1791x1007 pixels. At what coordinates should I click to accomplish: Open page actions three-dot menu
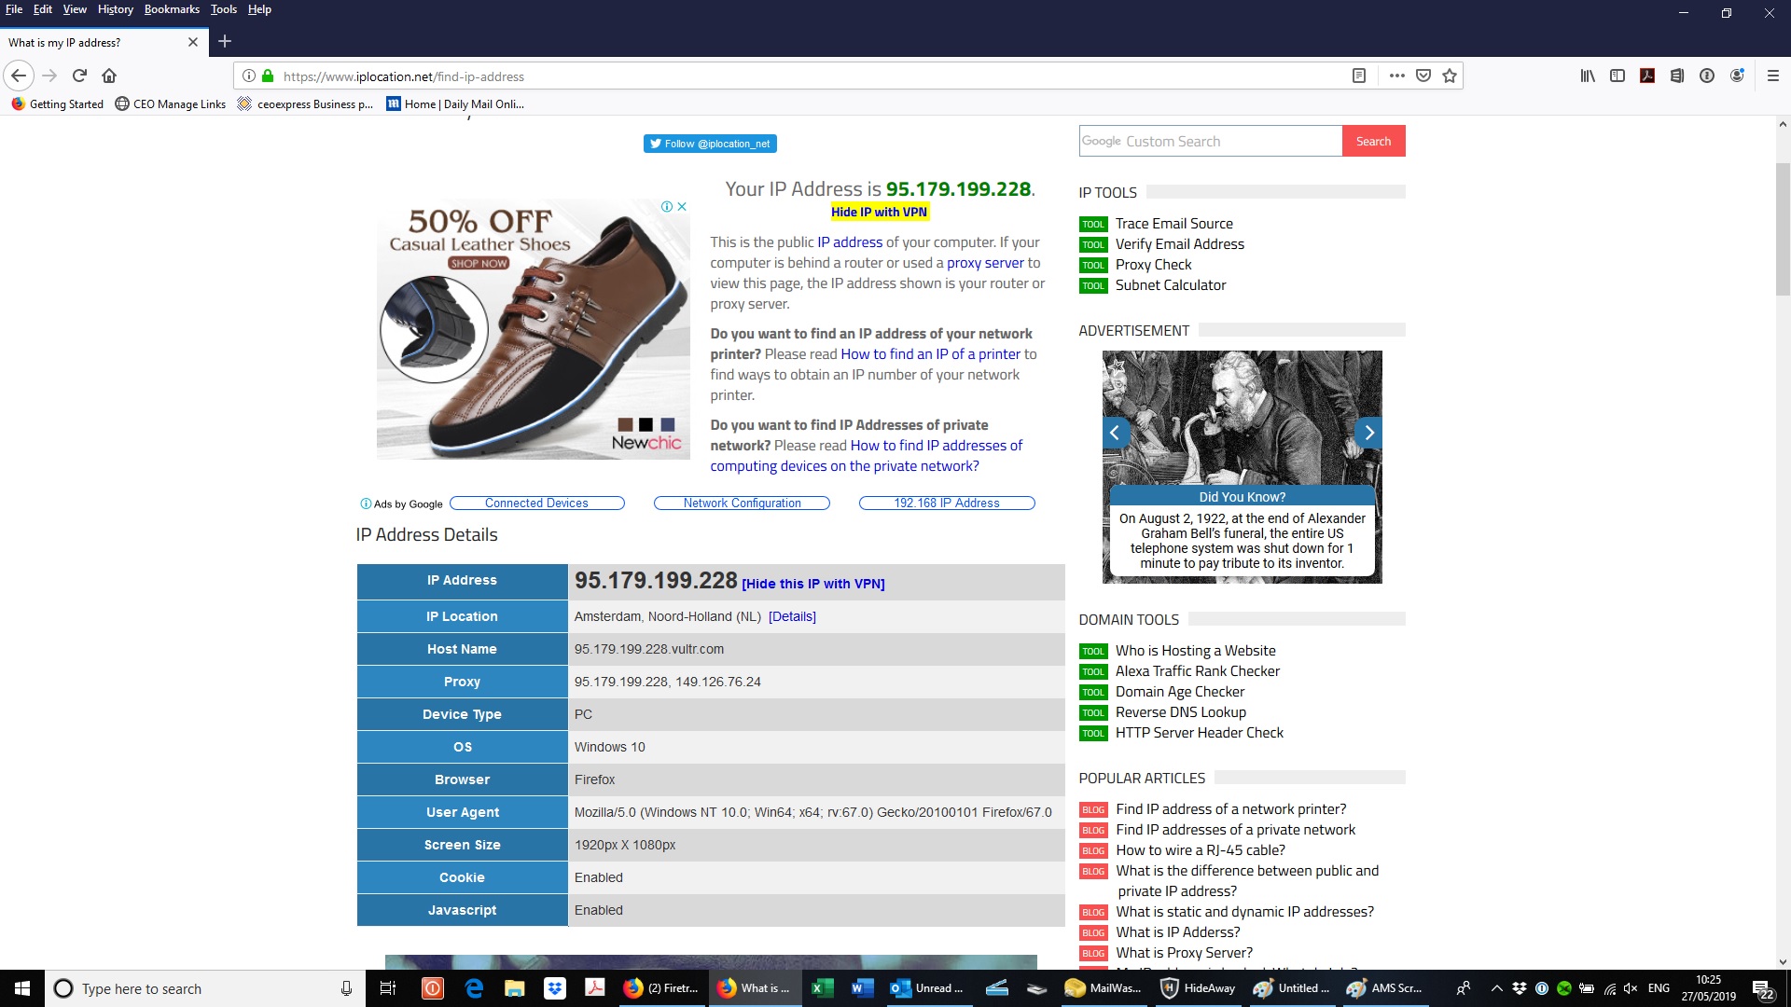1396,76
